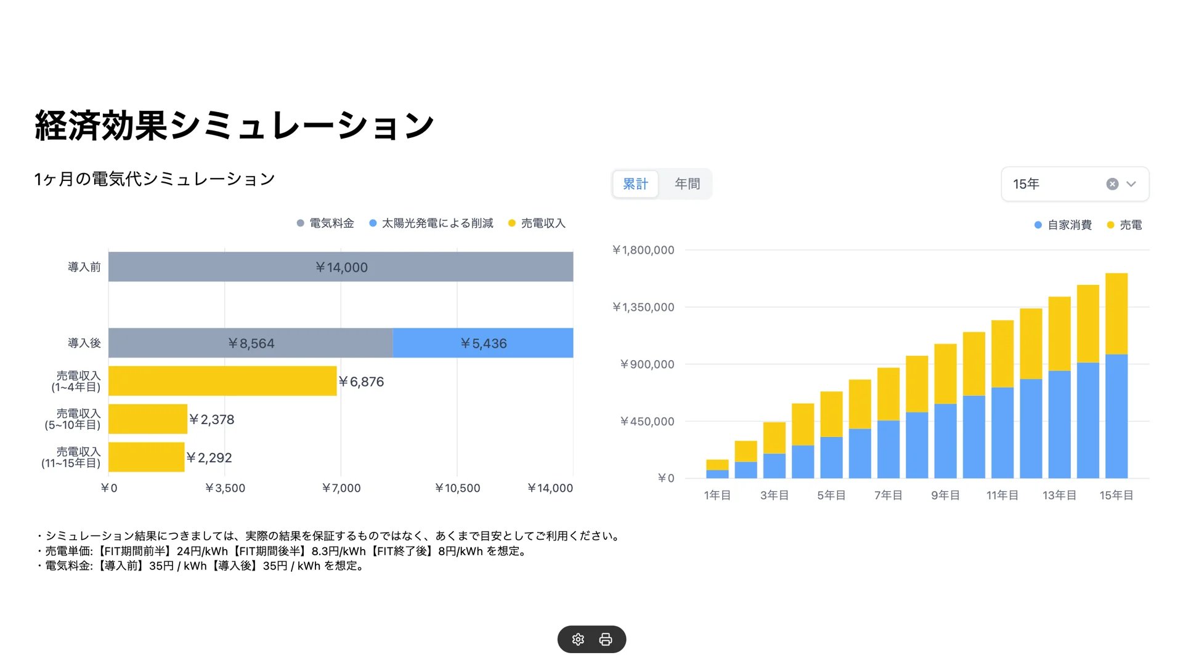Image resolution: width=1183 pixels, height=666 pixels.
Task: Click the 15年 combo box field
Action: [1075, 184]
